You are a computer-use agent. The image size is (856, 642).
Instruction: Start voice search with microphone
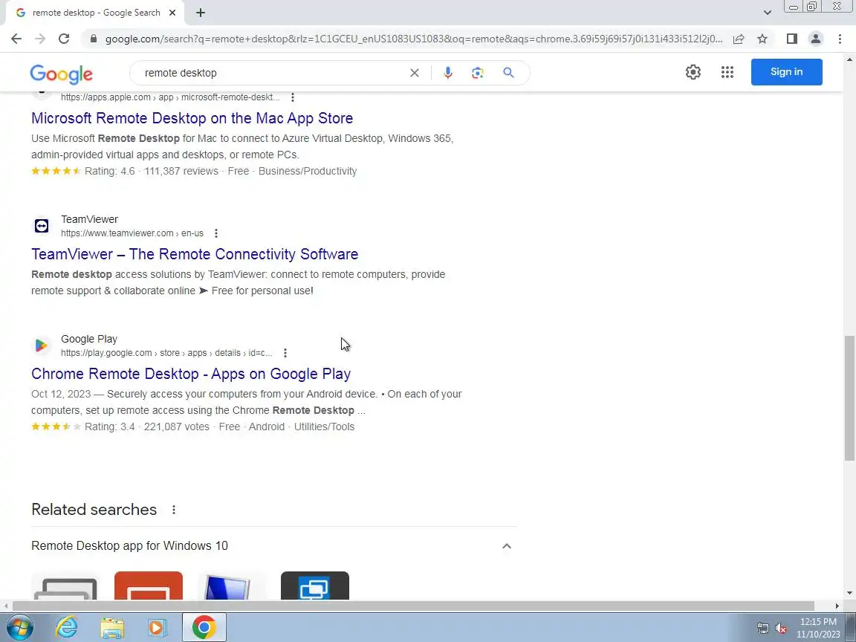(447, 73)
